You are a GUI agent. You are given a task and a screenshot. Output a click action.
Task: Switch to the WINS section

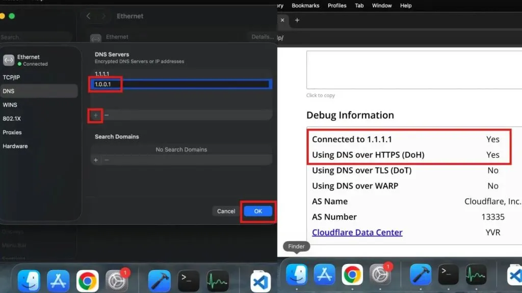39,105
